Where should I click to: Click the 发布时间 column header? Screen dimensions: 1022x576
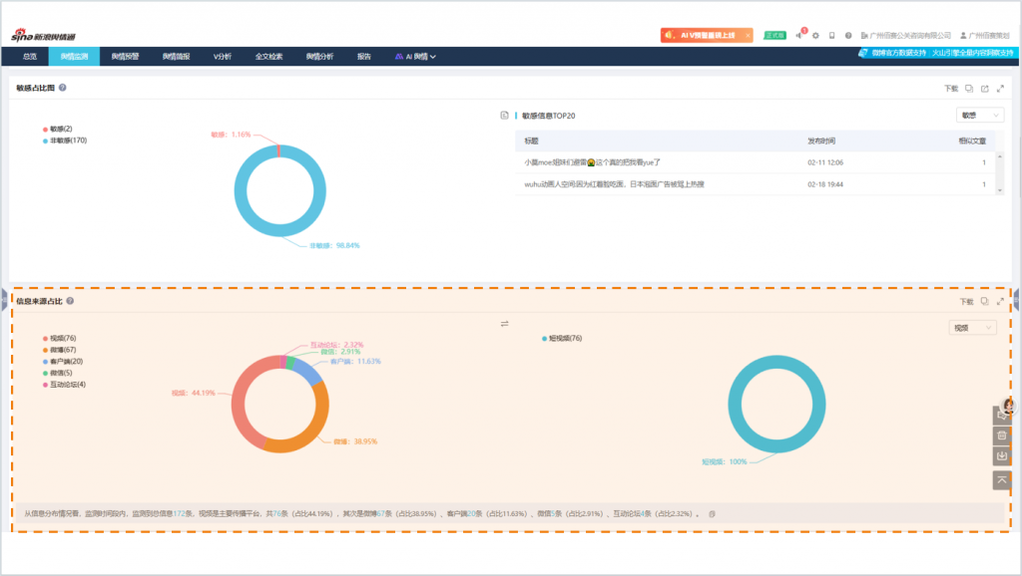click(821, 141)
